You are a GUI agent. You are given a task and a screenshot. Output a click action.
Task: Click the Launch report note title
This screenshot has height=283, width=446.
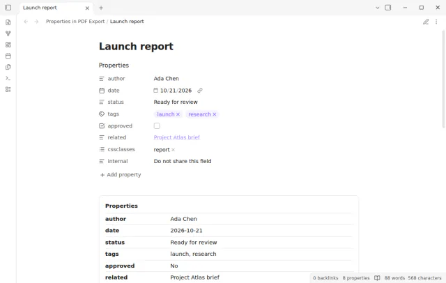pos(136,47)
